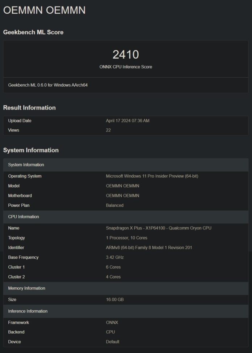Click the OEMMN OEMMN page title
This screenshot has height=353, width=252.
[44, 10]
